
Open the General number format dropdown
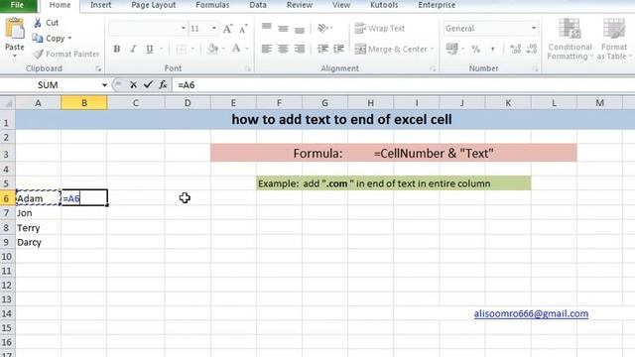click(534, 29)
